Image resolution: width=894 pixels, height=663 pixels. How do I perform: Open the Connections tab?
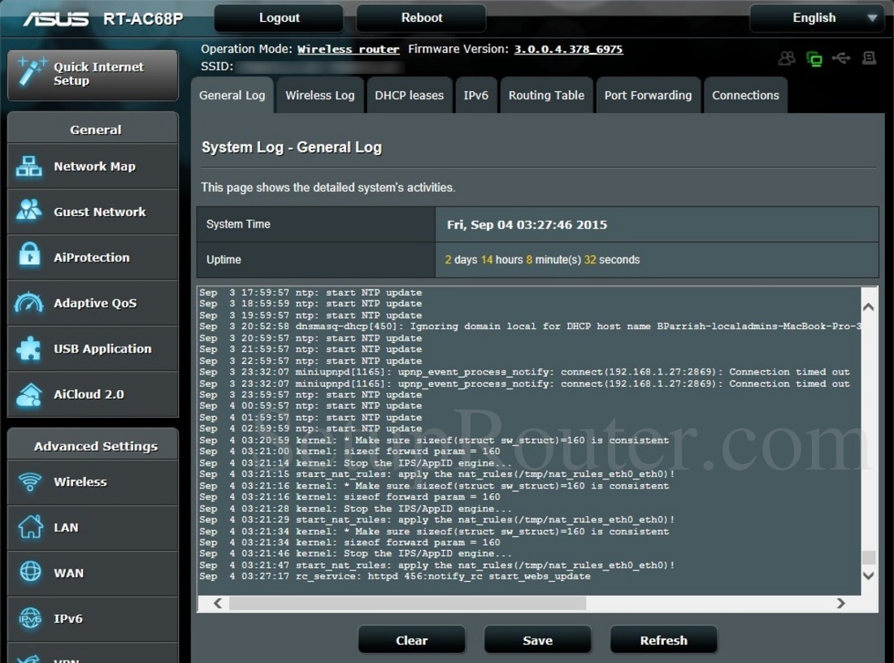(x=745, y=95)
